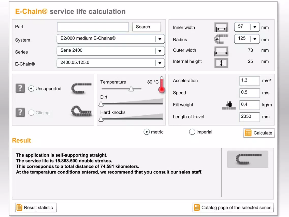This screenshot has width=289, height=217.
Task: Click the Length of travel field 2350
Action: click(x=250, y=117)
